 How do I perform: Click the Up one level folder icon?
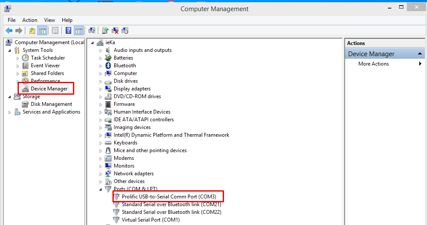click(32, 30)
